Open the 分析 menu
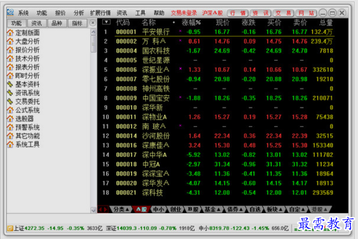This screenshot has height=239, width=358. click(79, 13)
